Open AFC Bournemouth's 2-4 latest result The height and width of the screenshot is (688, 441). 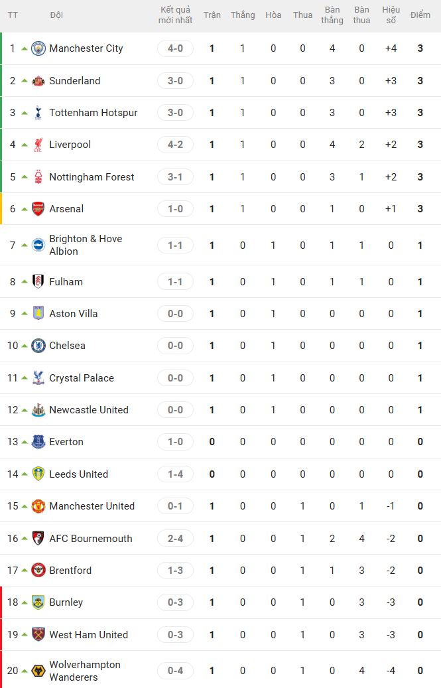tap(175, 539)
